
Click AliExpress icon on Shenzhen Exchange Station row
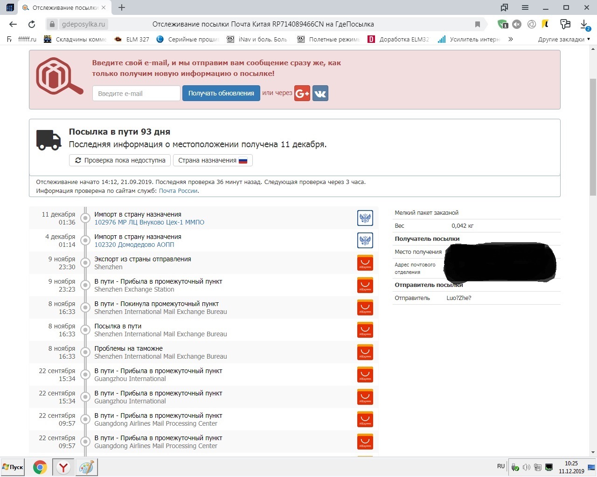coord(365,285)
